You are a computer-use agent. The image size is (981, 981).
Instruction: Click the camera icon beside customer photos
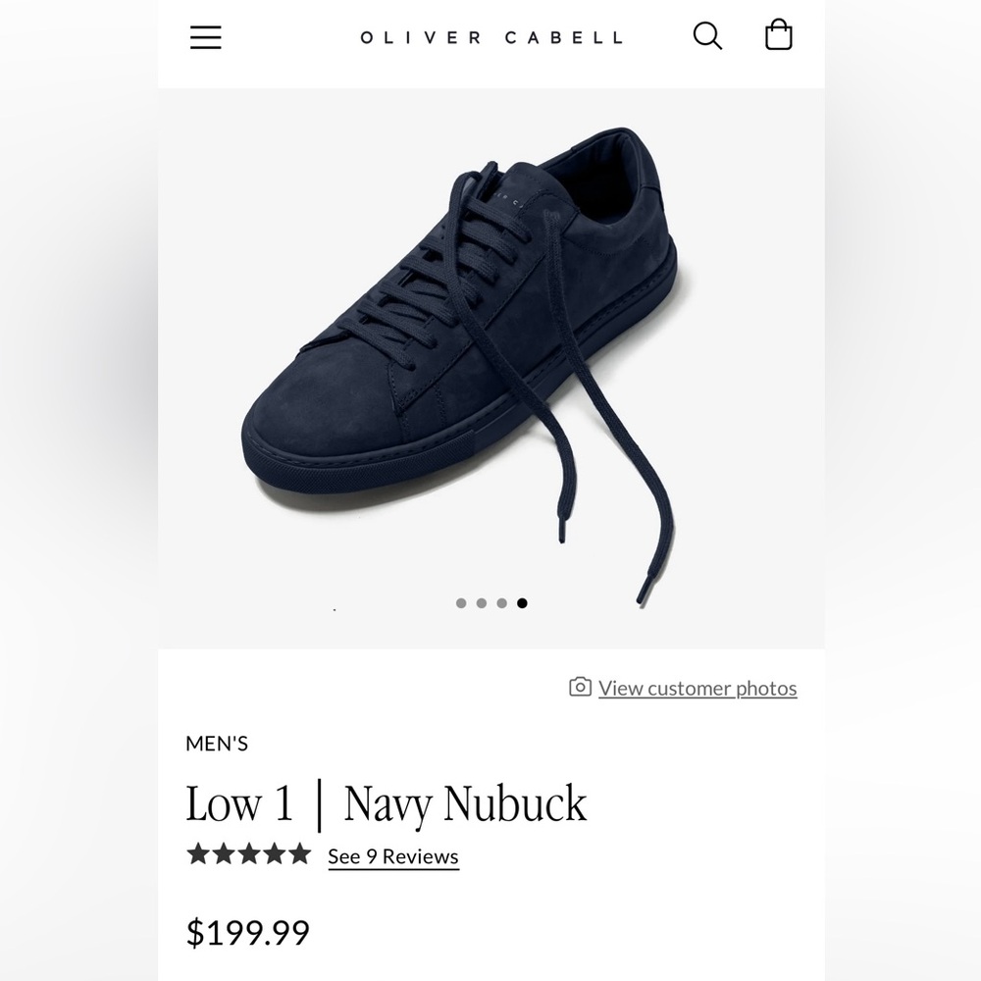579,688
